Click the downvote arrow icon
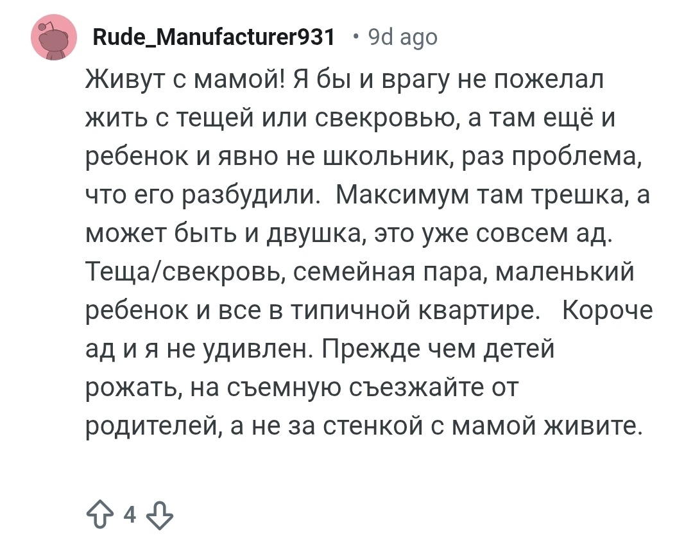Viewport: 693px width, 556px height. [x=158, y=515]
